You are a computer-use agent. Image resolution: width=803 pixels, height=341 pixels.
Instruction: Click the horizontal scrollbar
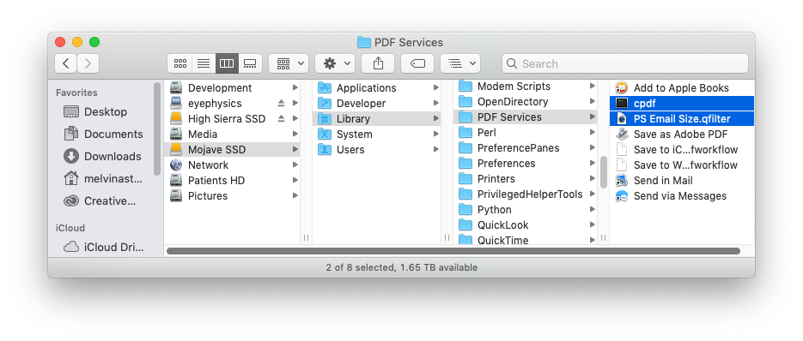pos(453,251)
